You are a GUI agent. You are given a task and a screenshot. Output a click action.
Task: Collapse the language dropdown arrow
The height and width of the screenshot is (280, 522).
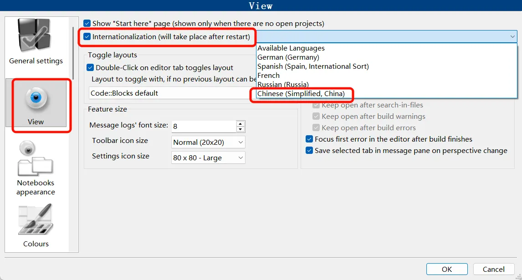[x=512, y=37]
